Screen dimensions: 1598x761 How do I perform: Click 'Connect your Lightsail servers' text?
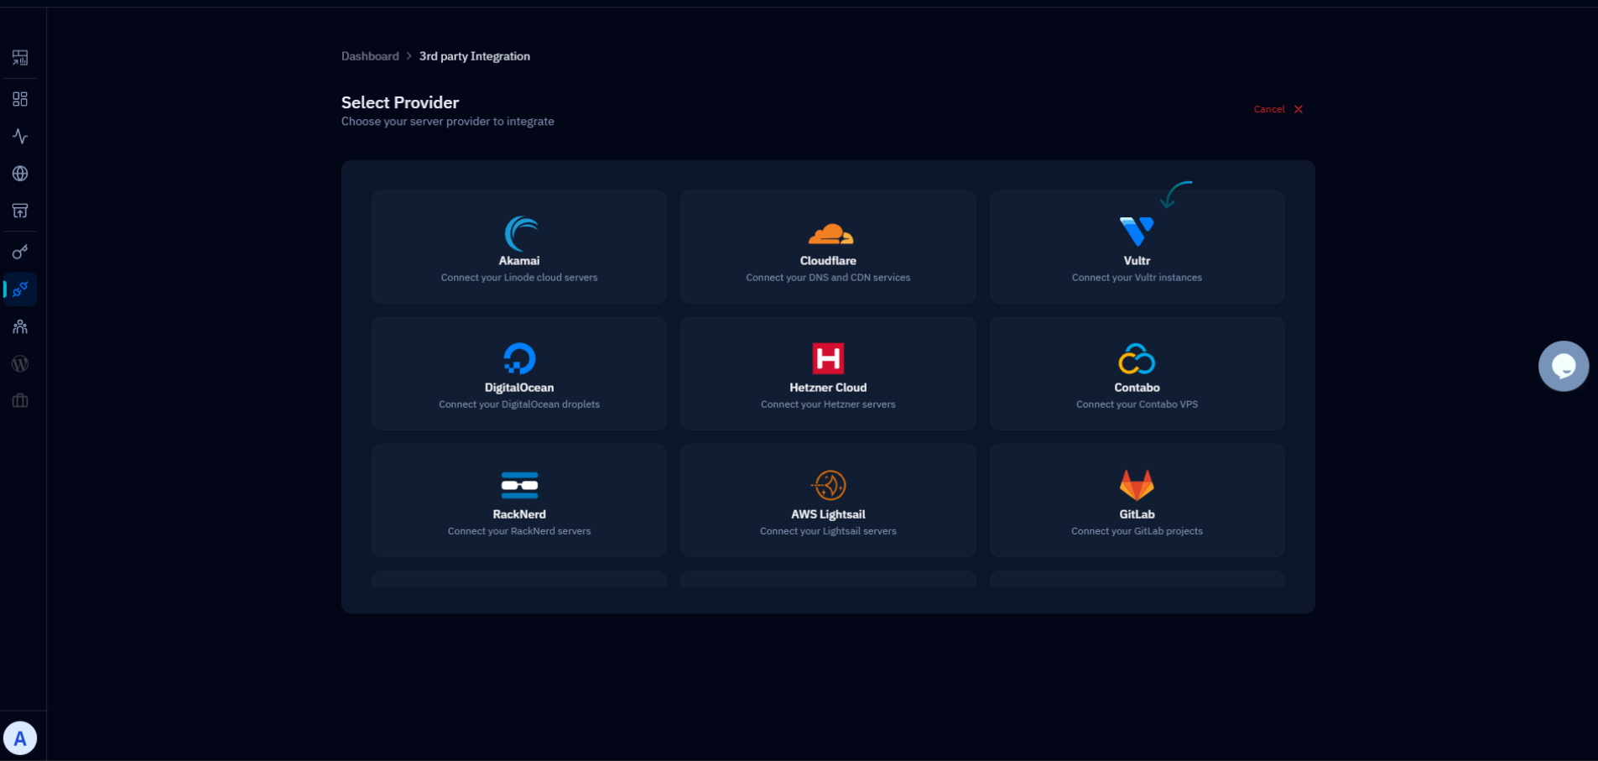[828, 531]
